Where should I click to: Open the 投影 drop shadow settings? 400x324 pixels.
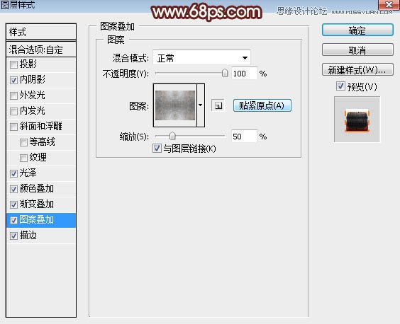click(x=28, y=64)
